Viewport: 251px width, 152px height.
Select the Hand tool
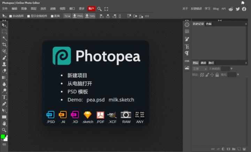pos(4,123)
